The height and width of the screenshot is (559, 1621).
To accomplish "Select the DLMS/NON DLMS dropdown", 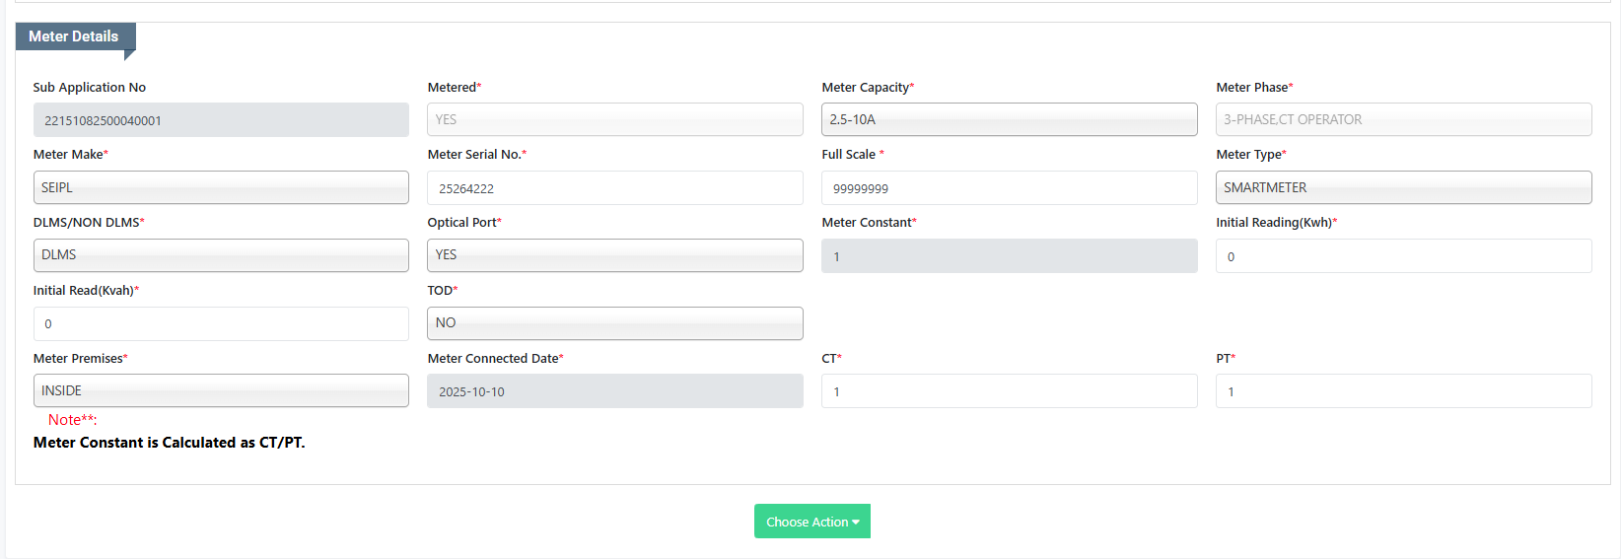I will (x=221, y=255).
